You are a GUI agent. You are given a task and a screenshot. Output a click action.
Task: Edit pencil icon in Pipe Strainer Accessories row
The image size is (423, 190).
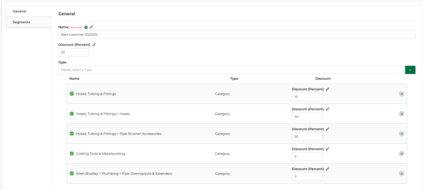tap(328, 129)
